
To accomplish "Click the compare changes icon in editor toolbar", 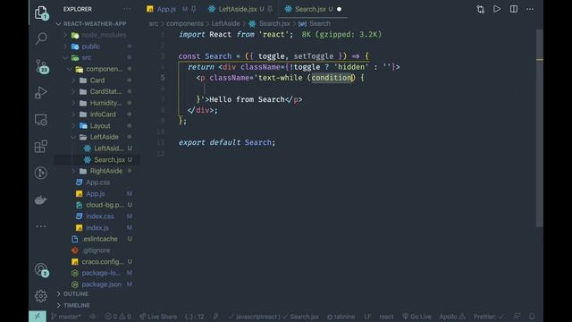I will [x=481, y=9].
